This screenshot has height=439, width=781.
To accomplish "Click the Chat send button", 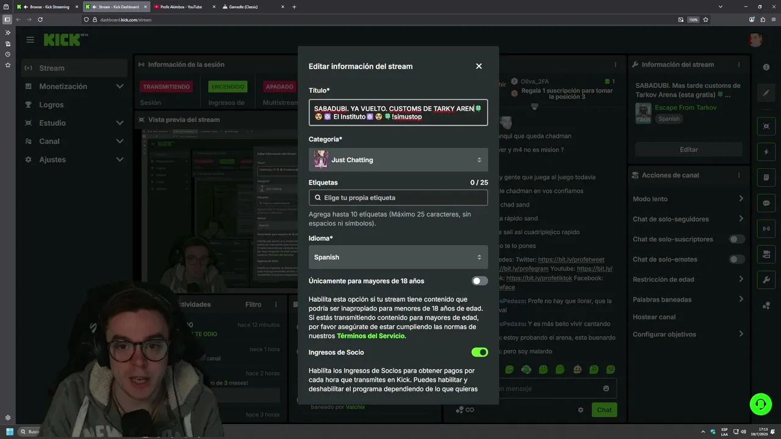I will click(x=604, y=410).
